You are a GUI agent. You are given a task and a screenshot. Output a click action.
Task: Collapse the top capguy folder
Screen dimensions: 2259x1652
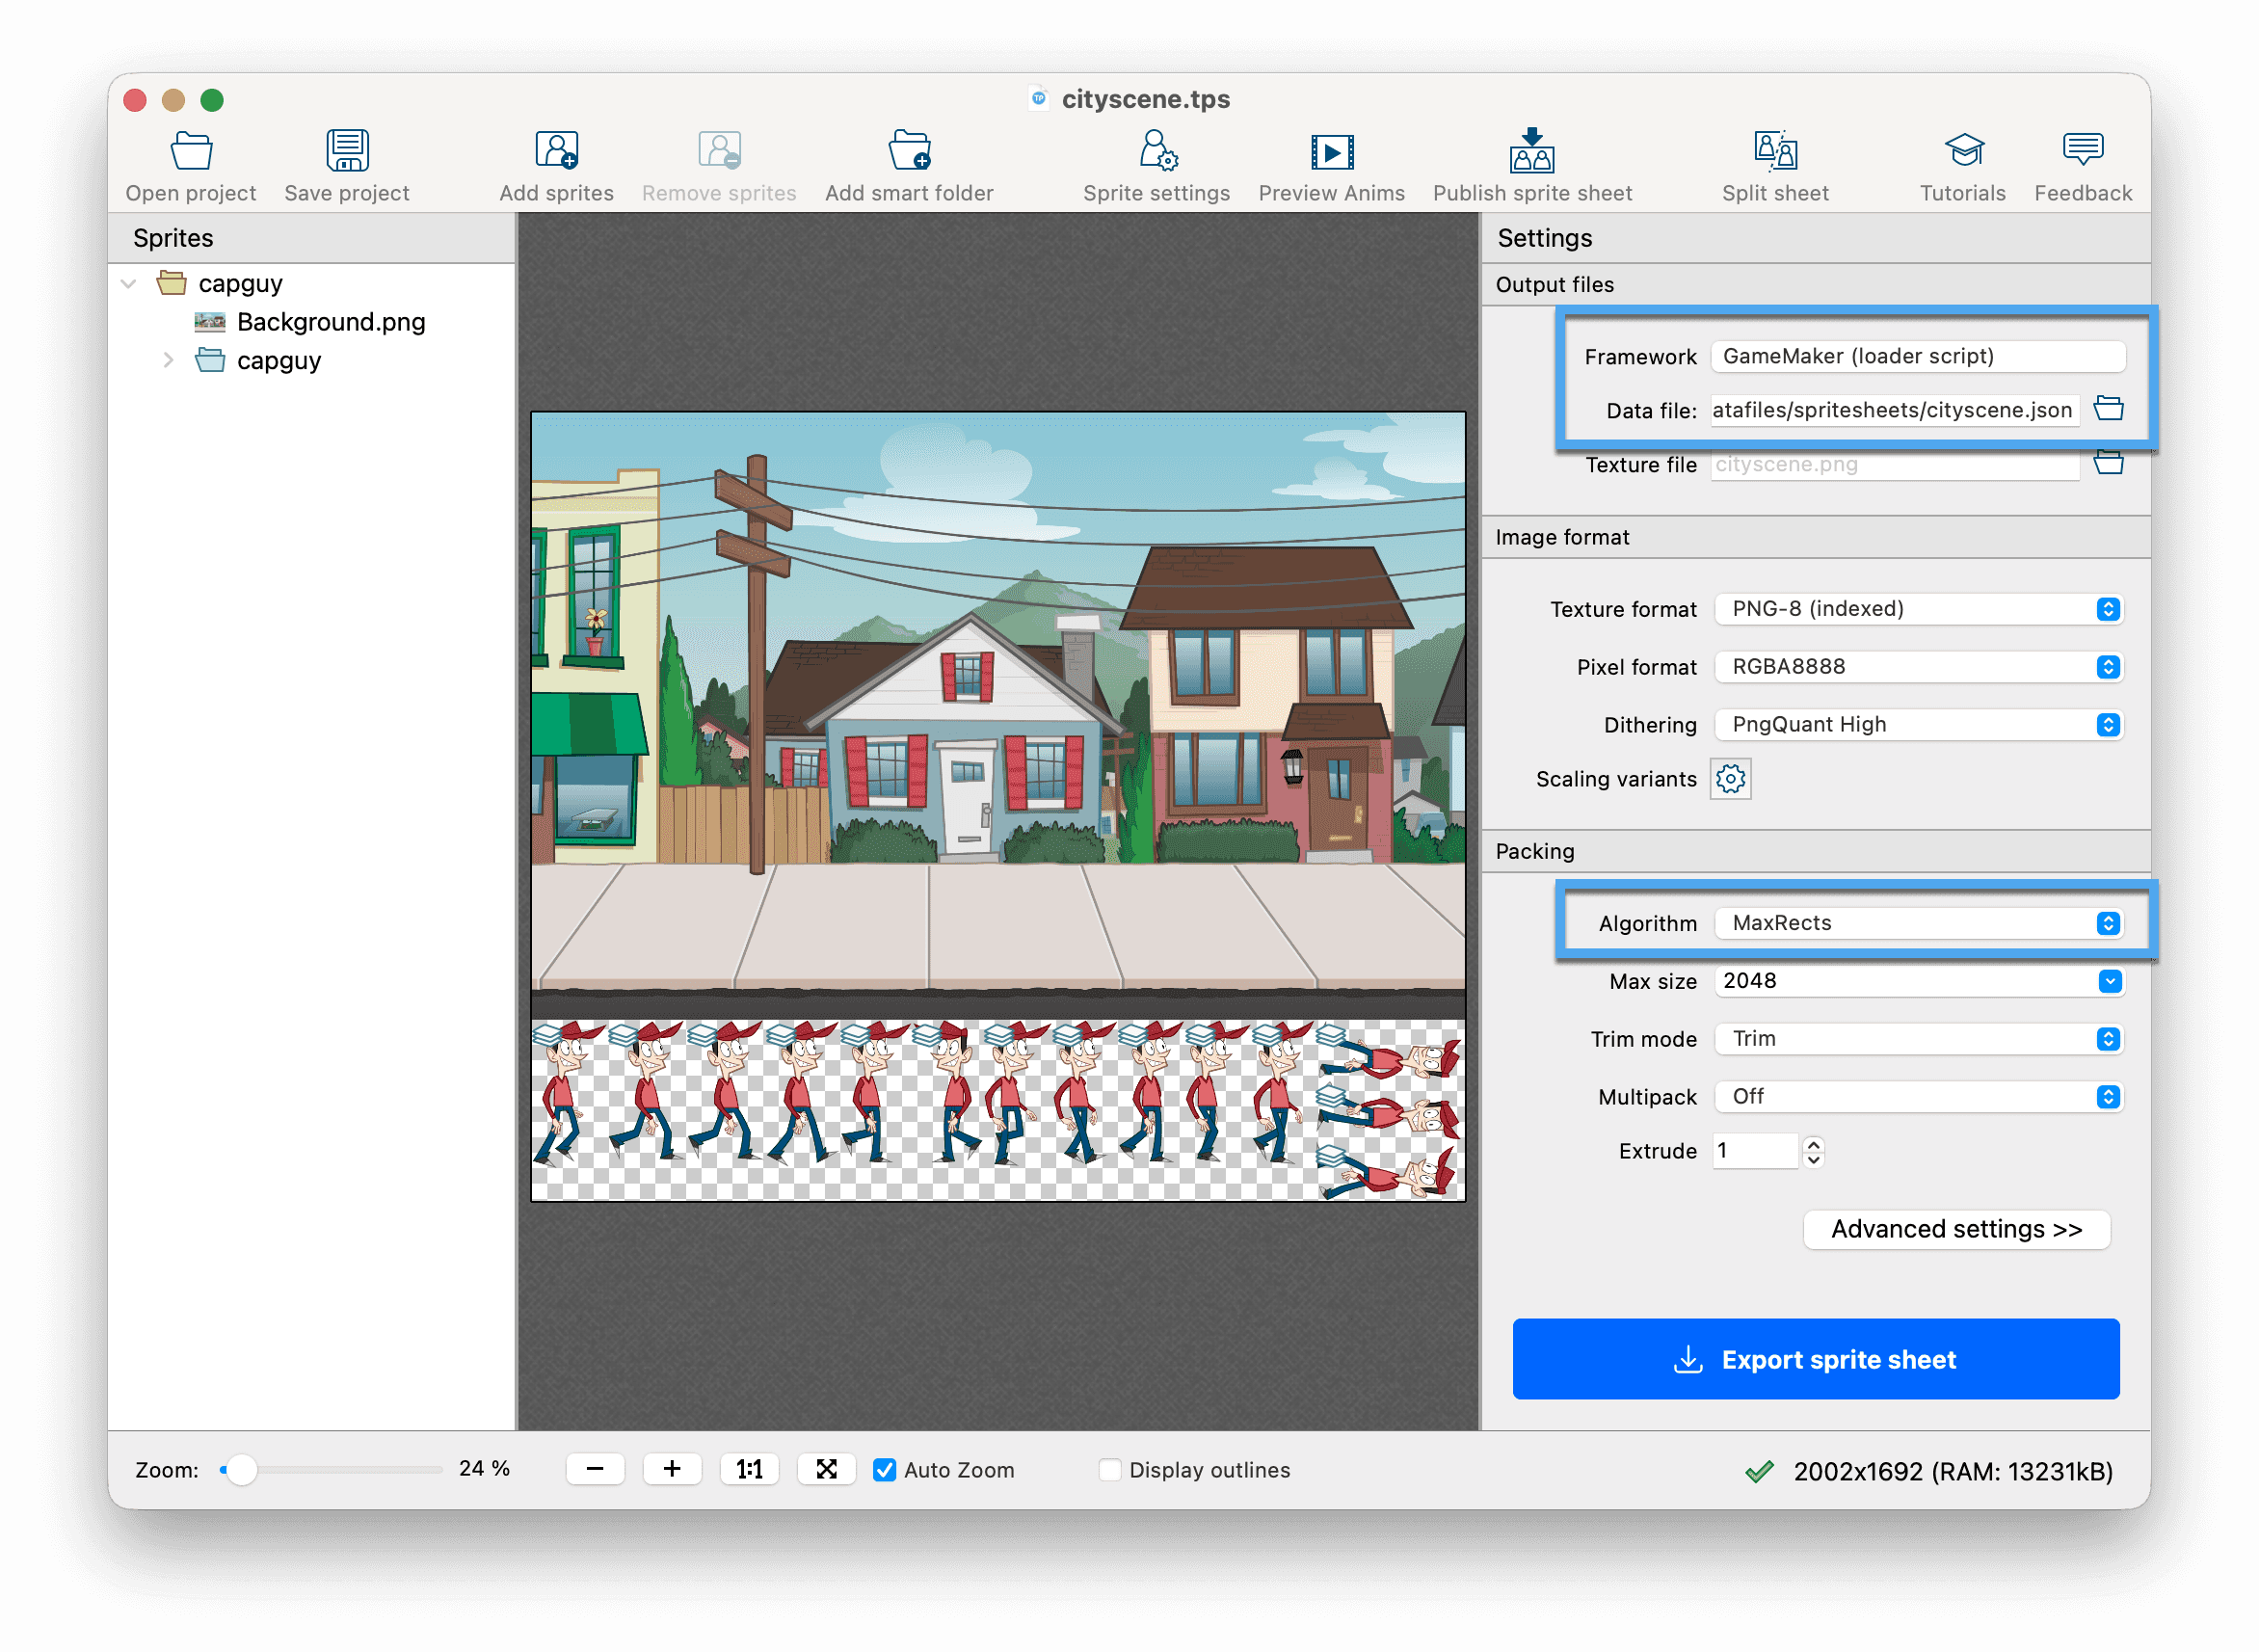(x=129, y=283)
